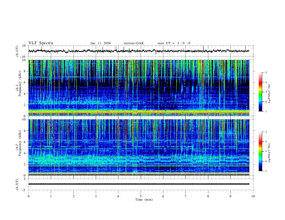
Task: Click the "ch.1(V)" waveform axis label
Action: [17, 51]
